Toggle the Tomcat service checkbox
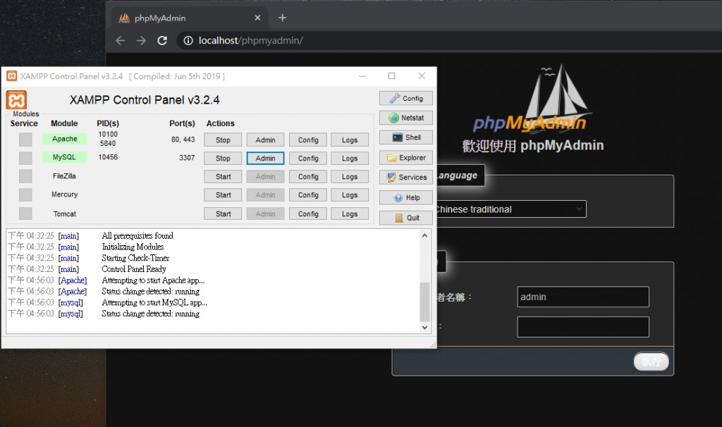This screenshot has width=722, height=427. click(25, 213)
